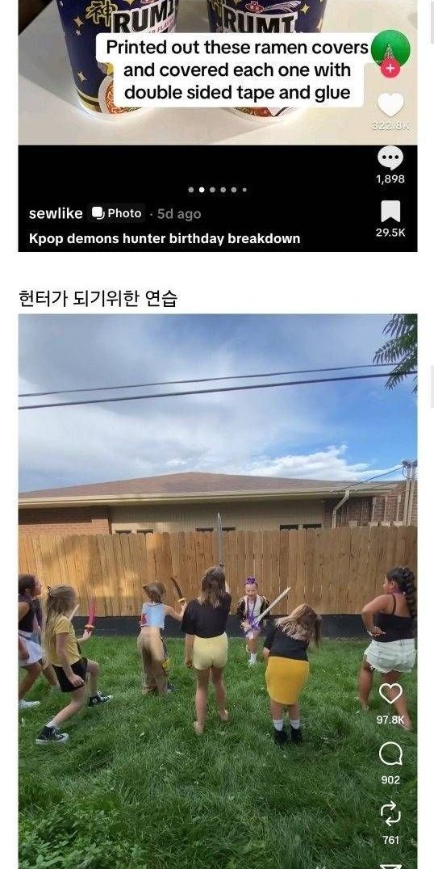
Task: Open the sewlike username profile
Action: (56, 213)
